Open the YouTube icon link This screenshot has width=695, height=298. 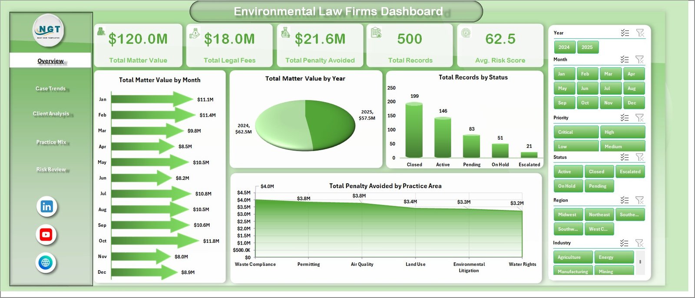[x=46, y=235]
